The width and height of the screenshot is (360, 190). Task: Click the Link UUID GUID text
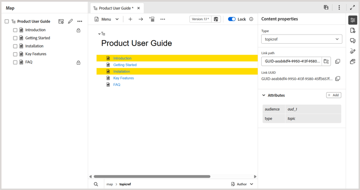pyautogui.click(x=297, y=79)
